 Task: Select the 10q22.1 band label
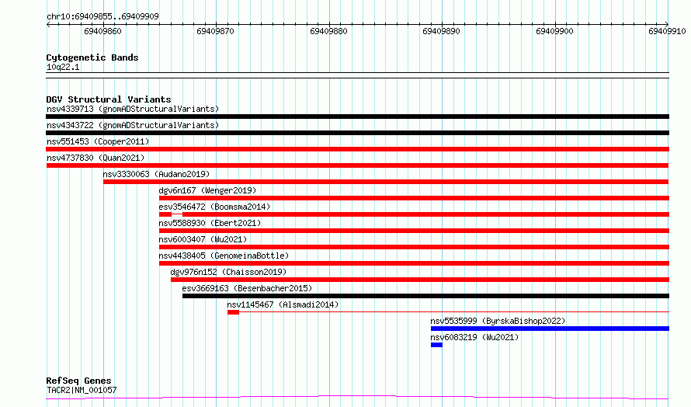63,67
